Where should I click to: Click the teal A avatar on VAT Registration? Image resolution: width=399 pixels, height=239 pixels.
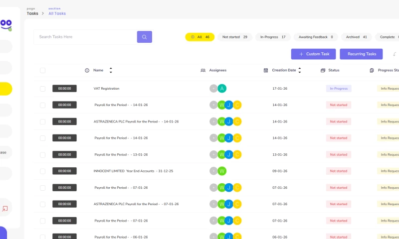(x=222, y=89)
